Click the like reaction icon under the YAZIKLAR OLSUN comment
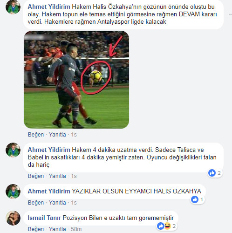 point(195,199)
